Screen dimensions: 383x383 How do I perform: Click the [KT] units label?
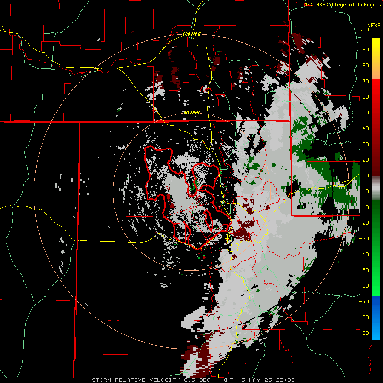pos(363,29)
